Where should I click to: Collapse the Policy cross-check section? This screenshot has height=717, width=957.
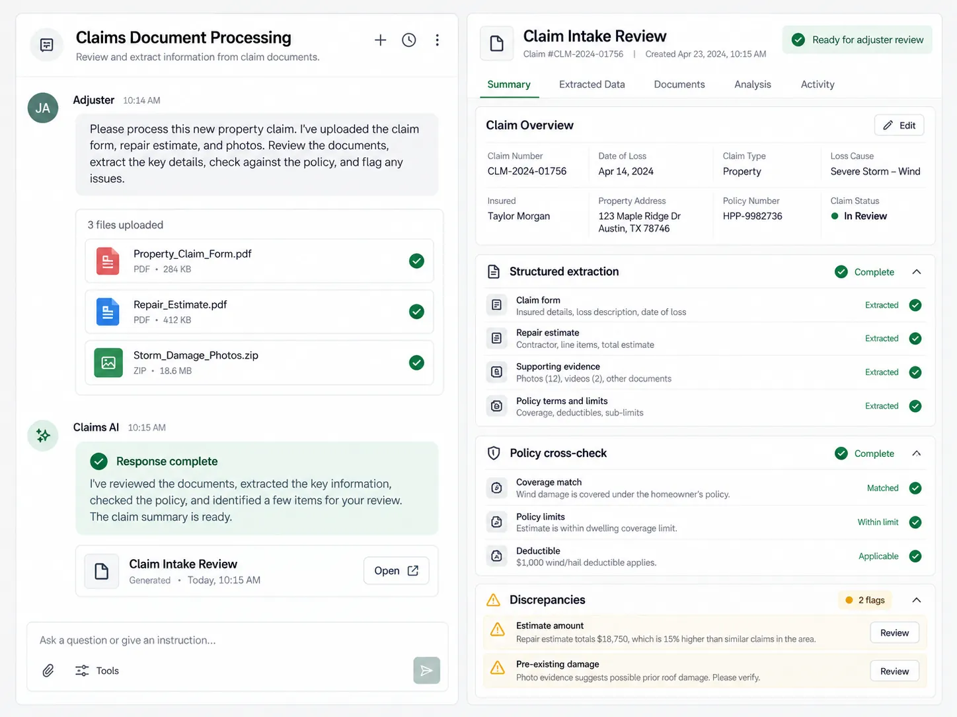917,454
